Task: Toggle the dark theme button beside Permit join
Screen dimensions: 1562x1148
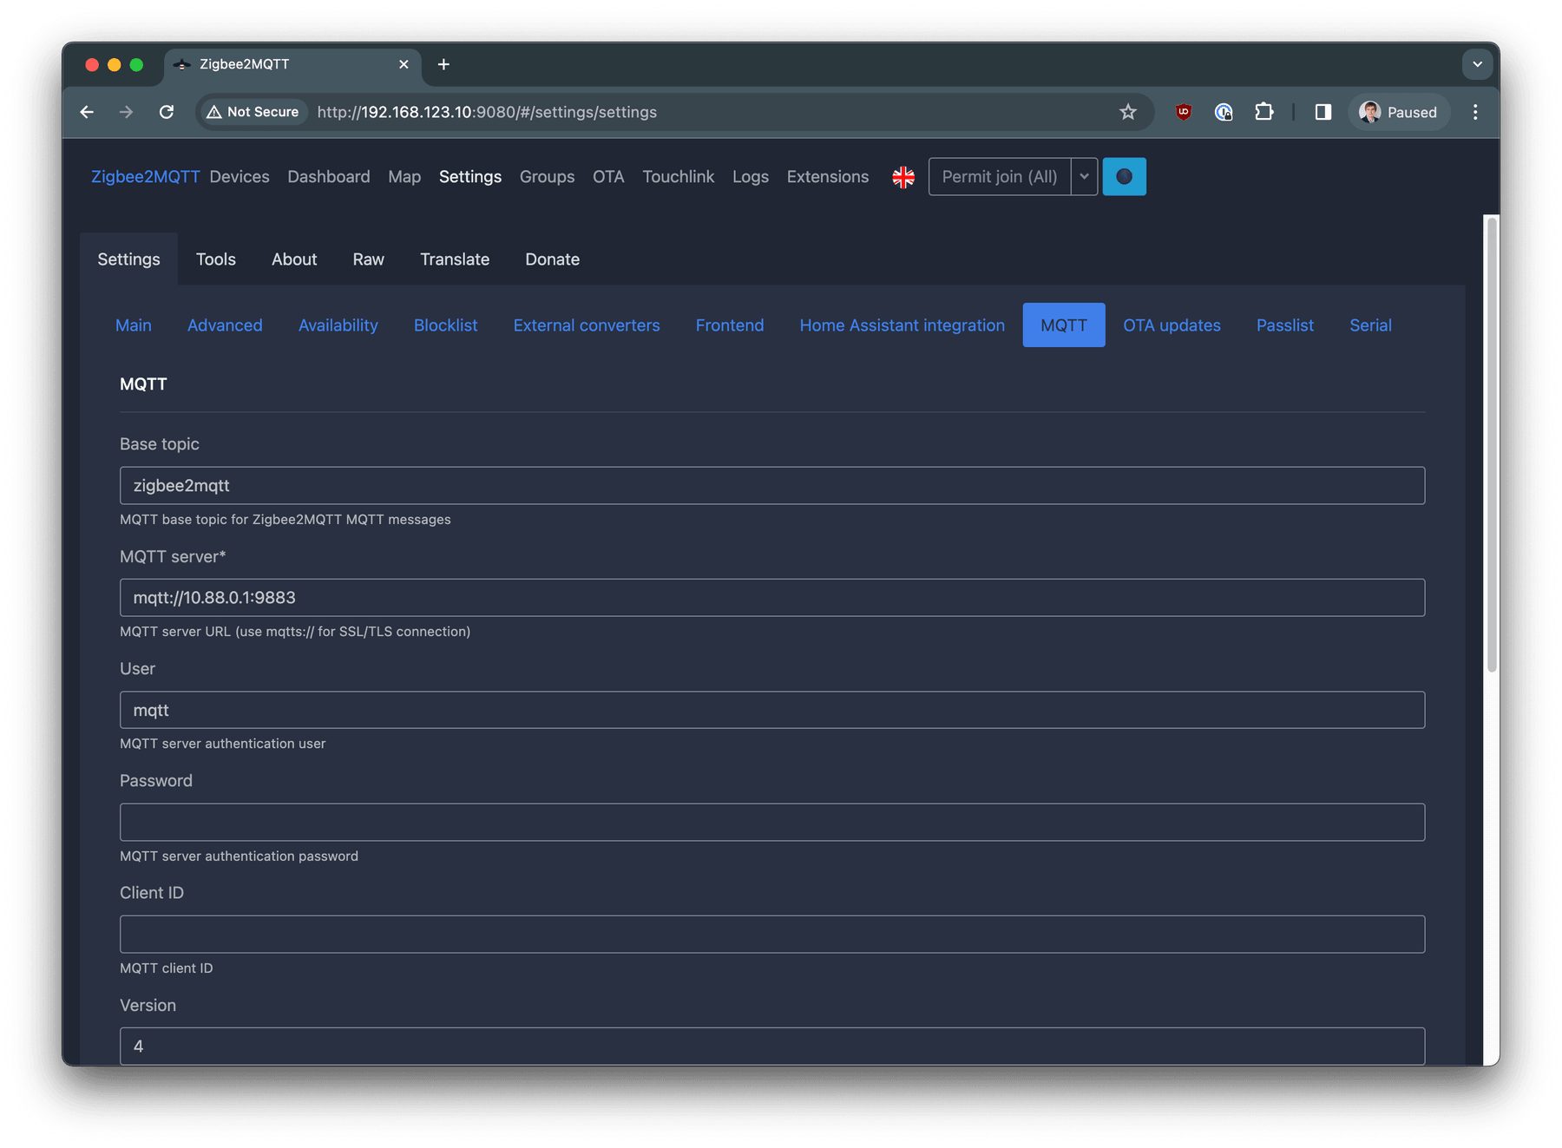Action: tap(1124, 176)
